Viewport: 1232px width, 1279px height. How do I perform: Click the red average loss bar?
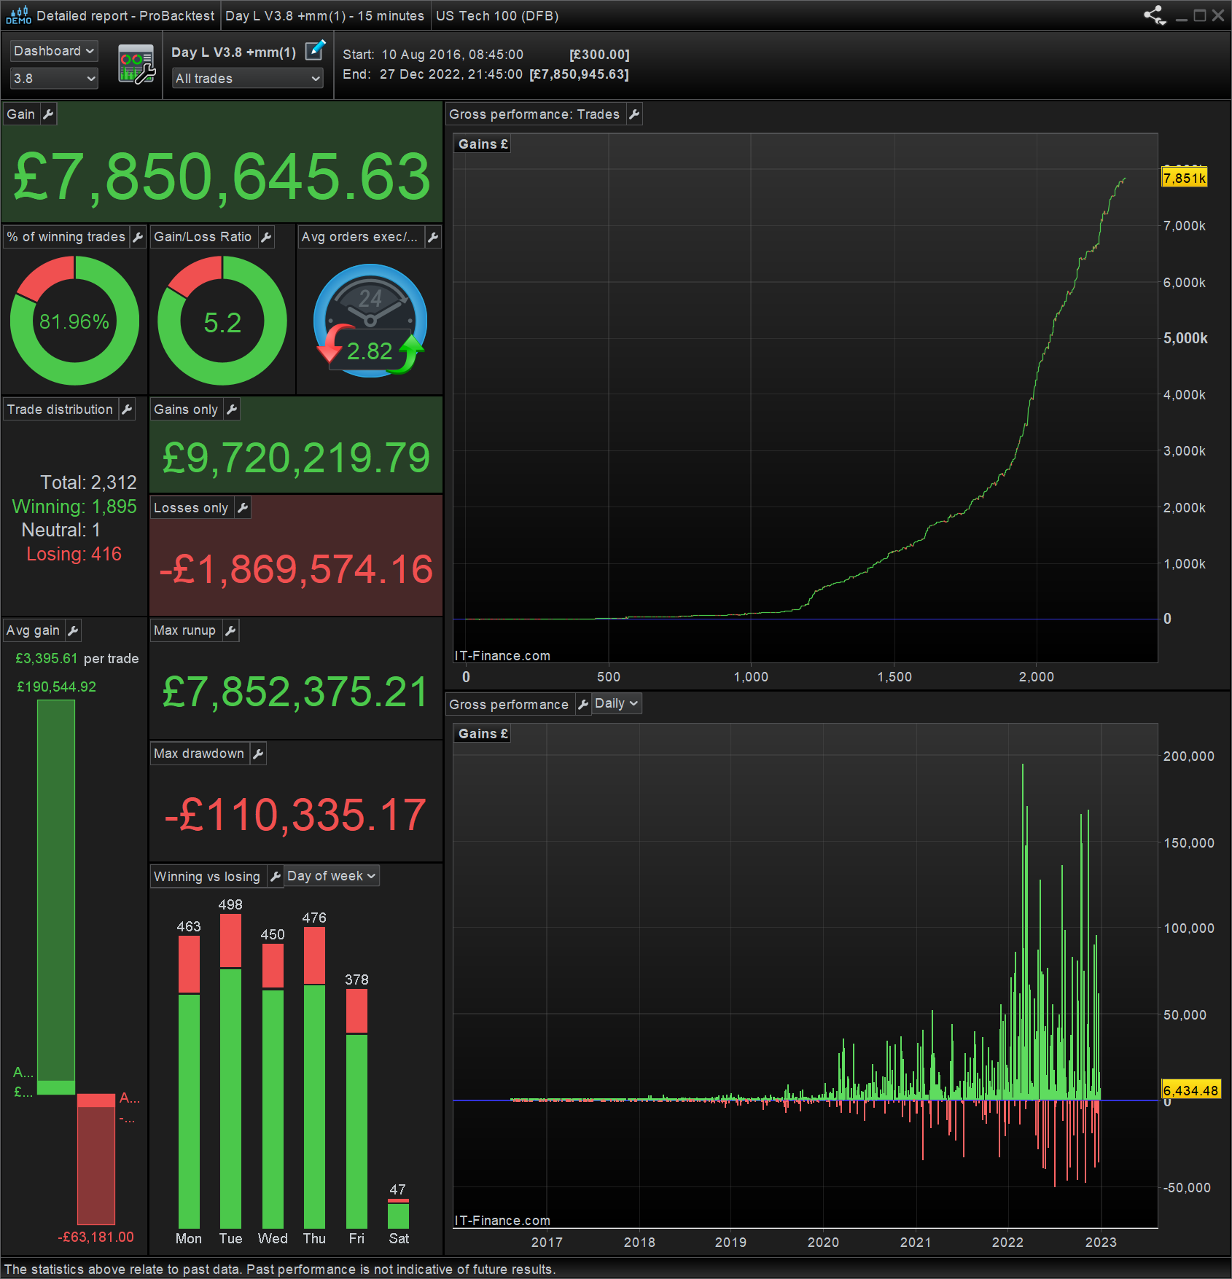tap(96, 1159)
